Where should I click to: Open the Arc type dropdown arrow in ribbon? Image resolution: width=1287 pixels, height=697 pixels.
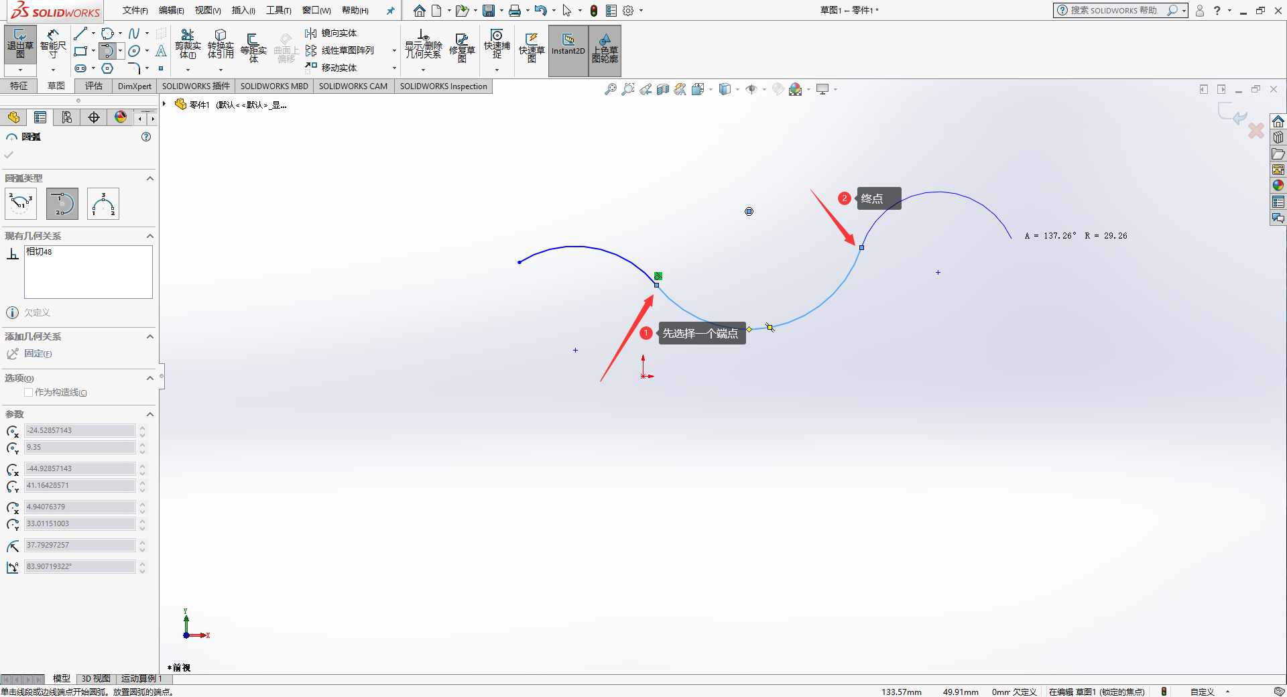(120, 51)
